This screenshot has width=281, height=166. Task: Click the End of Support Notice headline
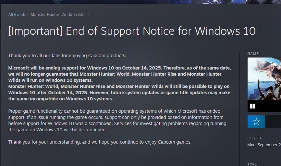132,31
